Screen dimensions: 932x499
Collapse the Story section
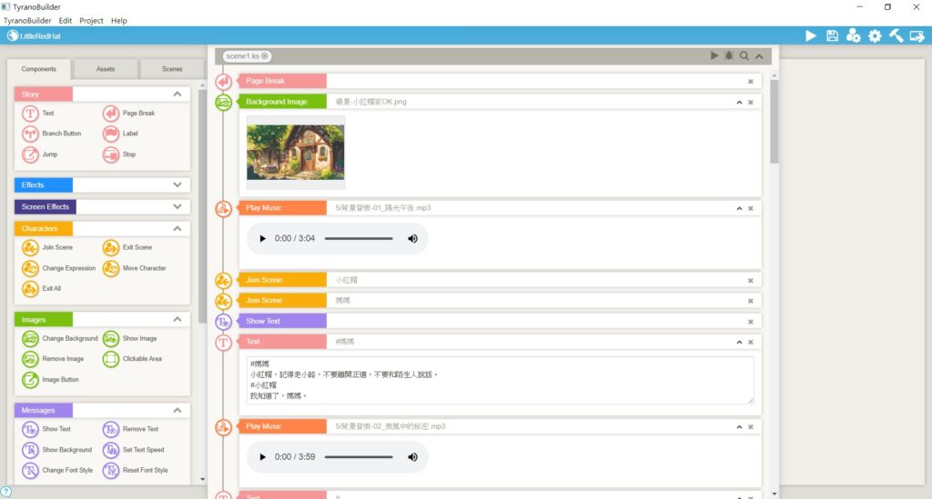[x=177, y=95]
